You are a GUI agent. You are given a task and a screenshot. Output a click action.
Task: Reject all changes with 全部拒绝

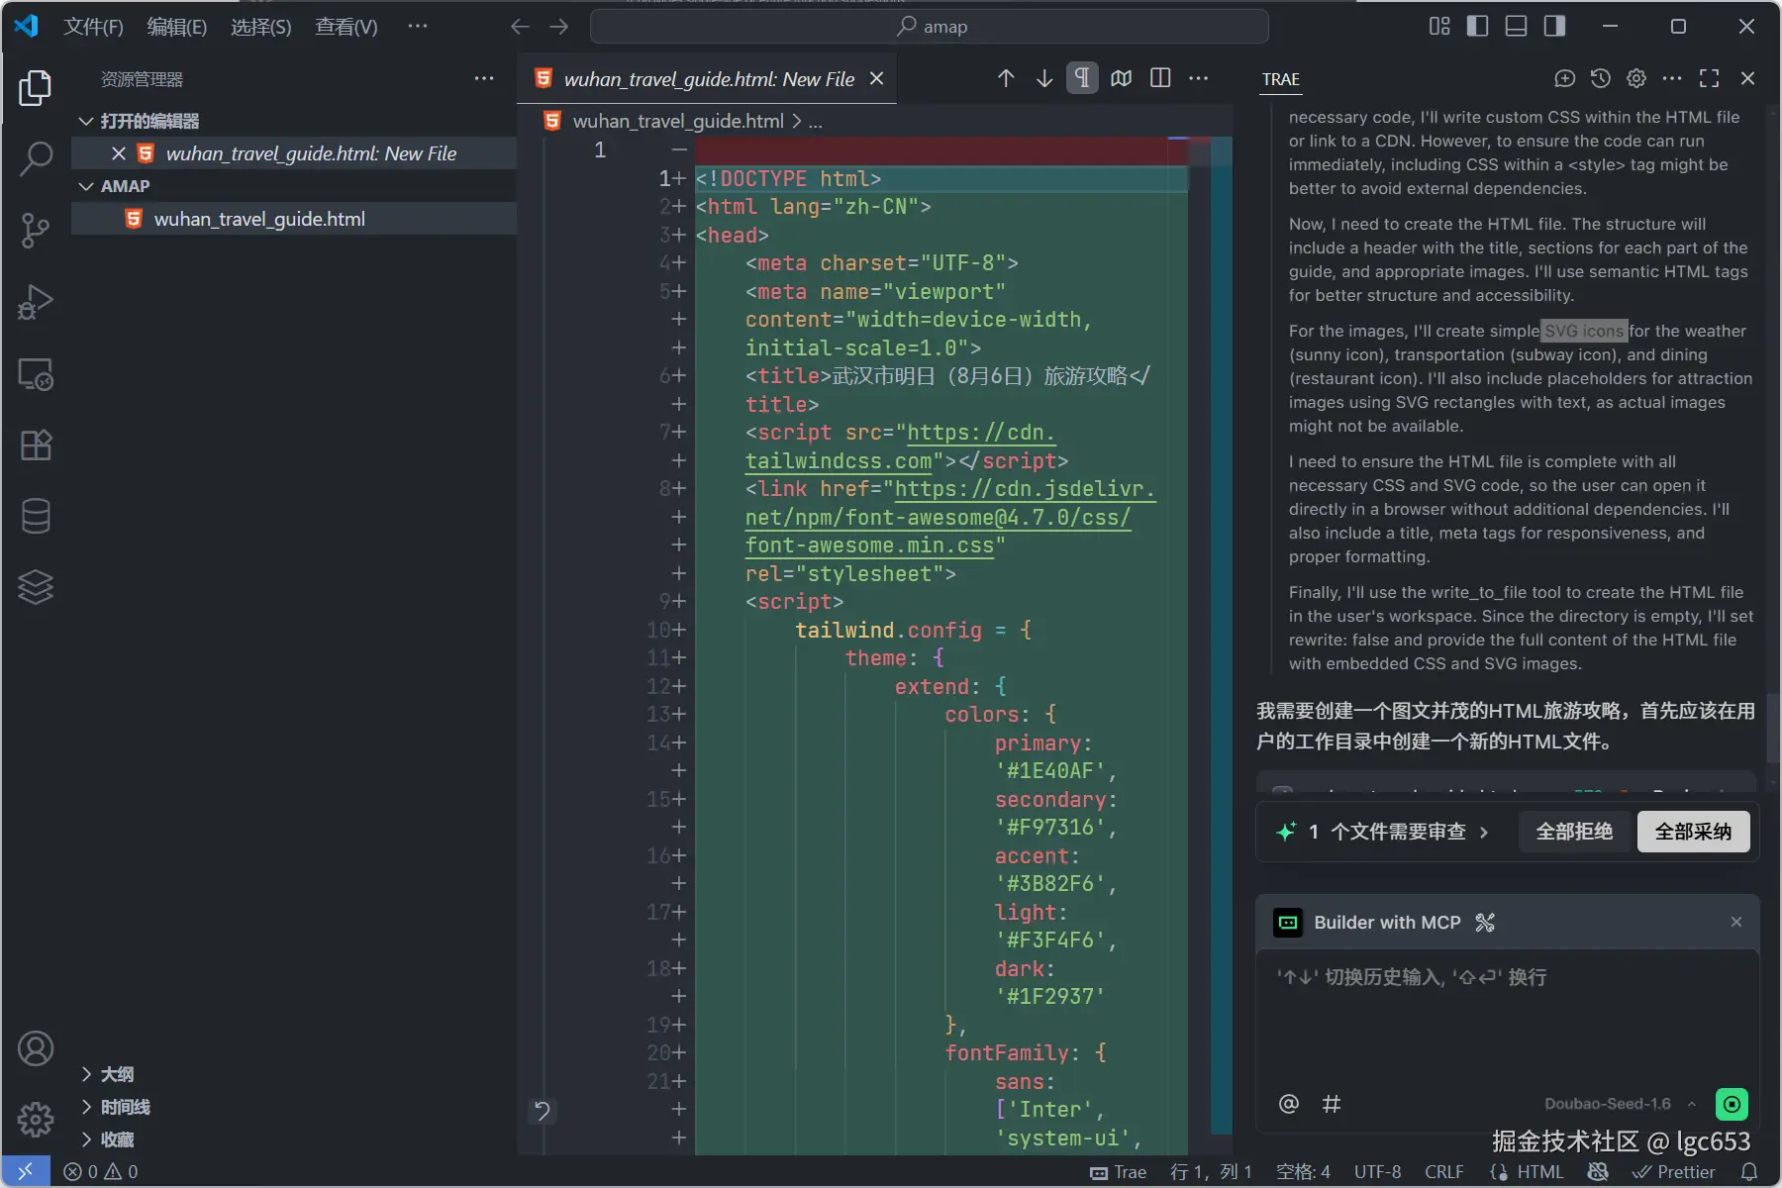pos(1574,832)
